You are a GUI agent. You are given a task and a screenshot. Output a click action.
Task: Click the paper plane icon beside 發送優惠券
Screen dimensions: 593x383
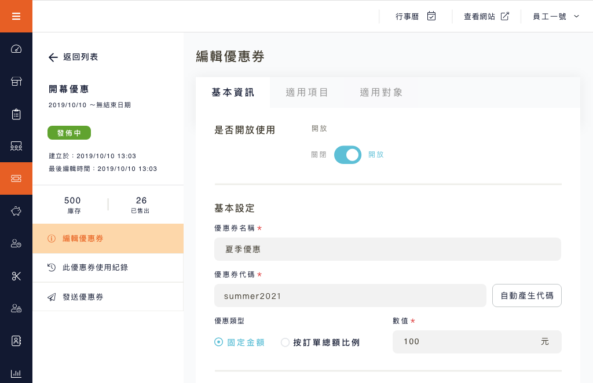pos(52,297)
